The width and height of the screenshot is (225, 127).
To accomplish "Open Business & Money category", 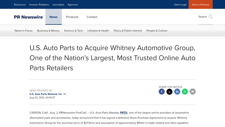I will pyautogui.click(x=48, y=31).
